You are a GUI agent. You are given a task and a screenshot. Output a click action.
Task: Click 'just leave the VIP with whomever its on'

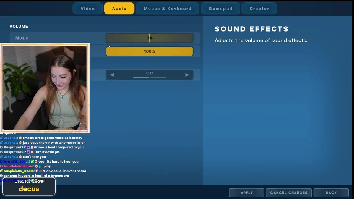pos(54,143)
